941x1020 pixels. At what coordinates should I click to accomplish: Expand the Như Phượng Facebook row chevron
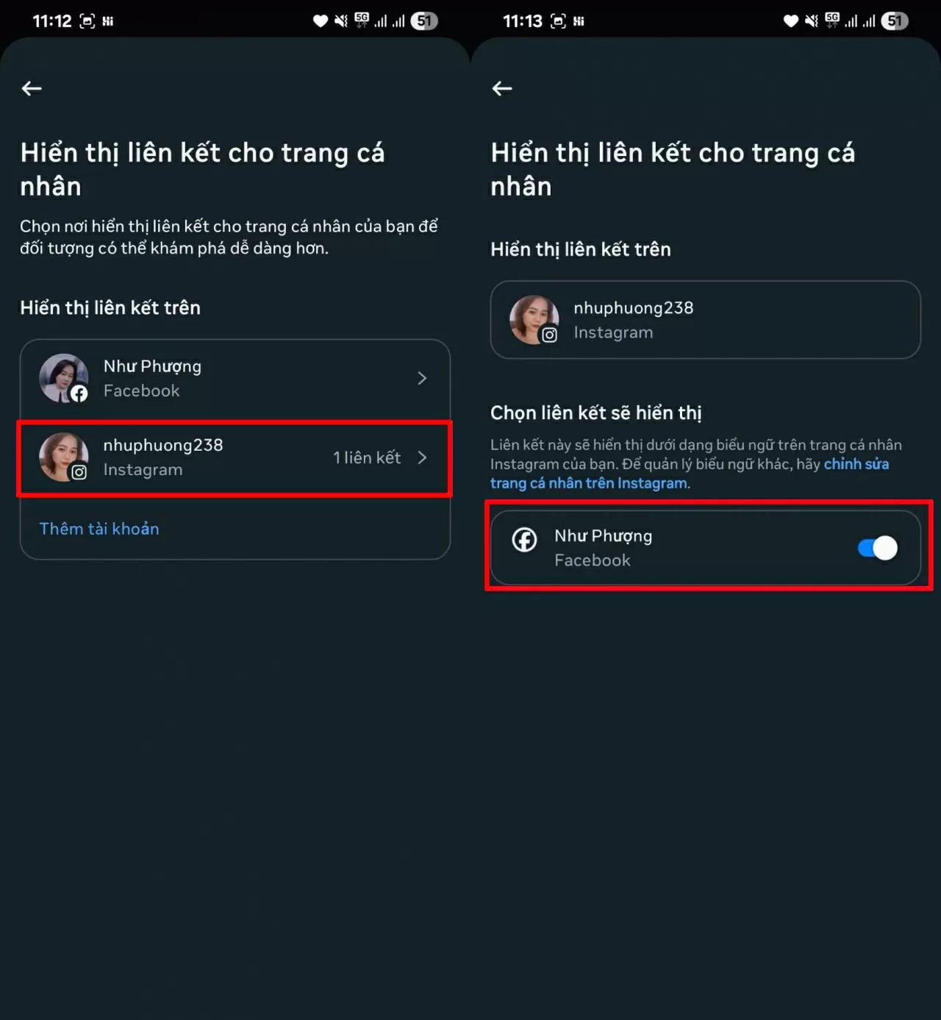(423, 378)
